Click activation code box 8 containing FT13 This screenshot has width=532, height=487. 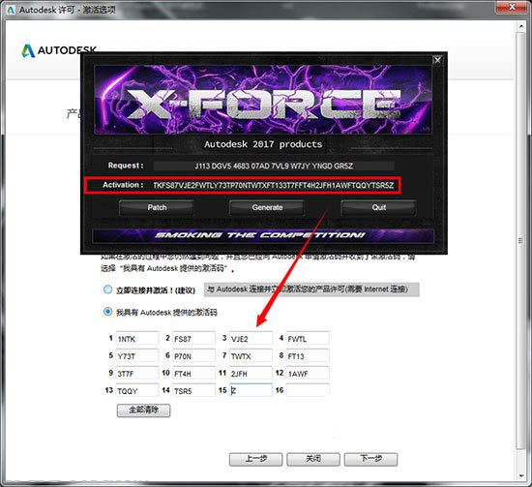point(308,356)
